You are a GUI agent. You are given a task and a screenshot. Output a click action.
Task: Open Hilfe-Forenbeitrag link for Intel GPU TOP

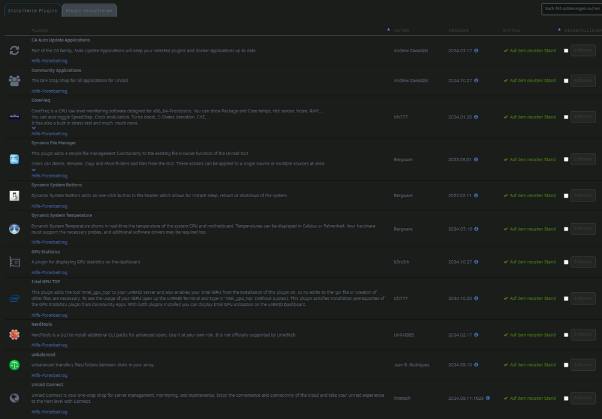click(x=49, y=315)
